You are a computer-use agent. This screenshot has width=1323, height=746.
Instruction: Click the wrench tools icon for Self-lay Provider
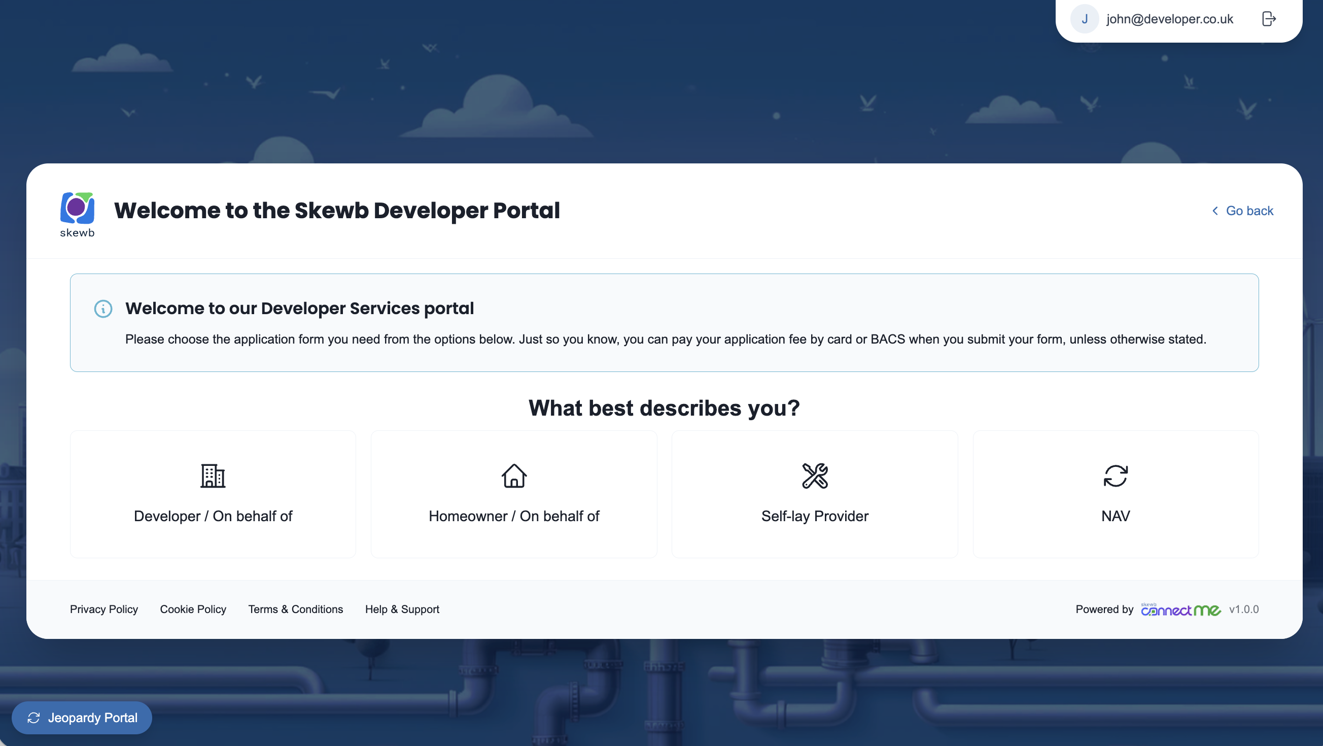point(815,476)
